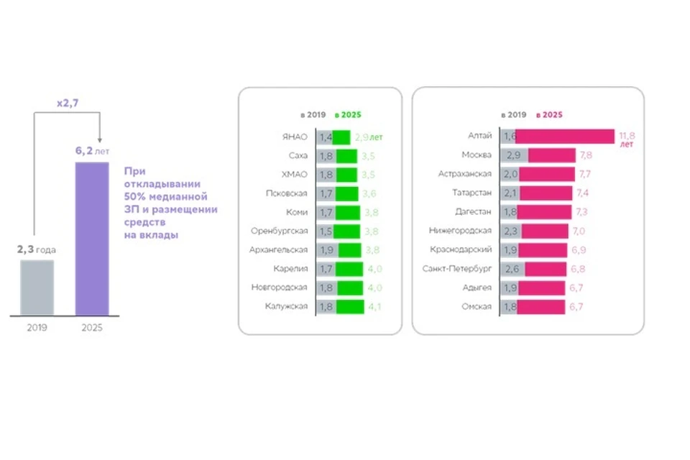
Task: Click the purple deposit description text
Action: pyautogui.click(x=170, y=203)
